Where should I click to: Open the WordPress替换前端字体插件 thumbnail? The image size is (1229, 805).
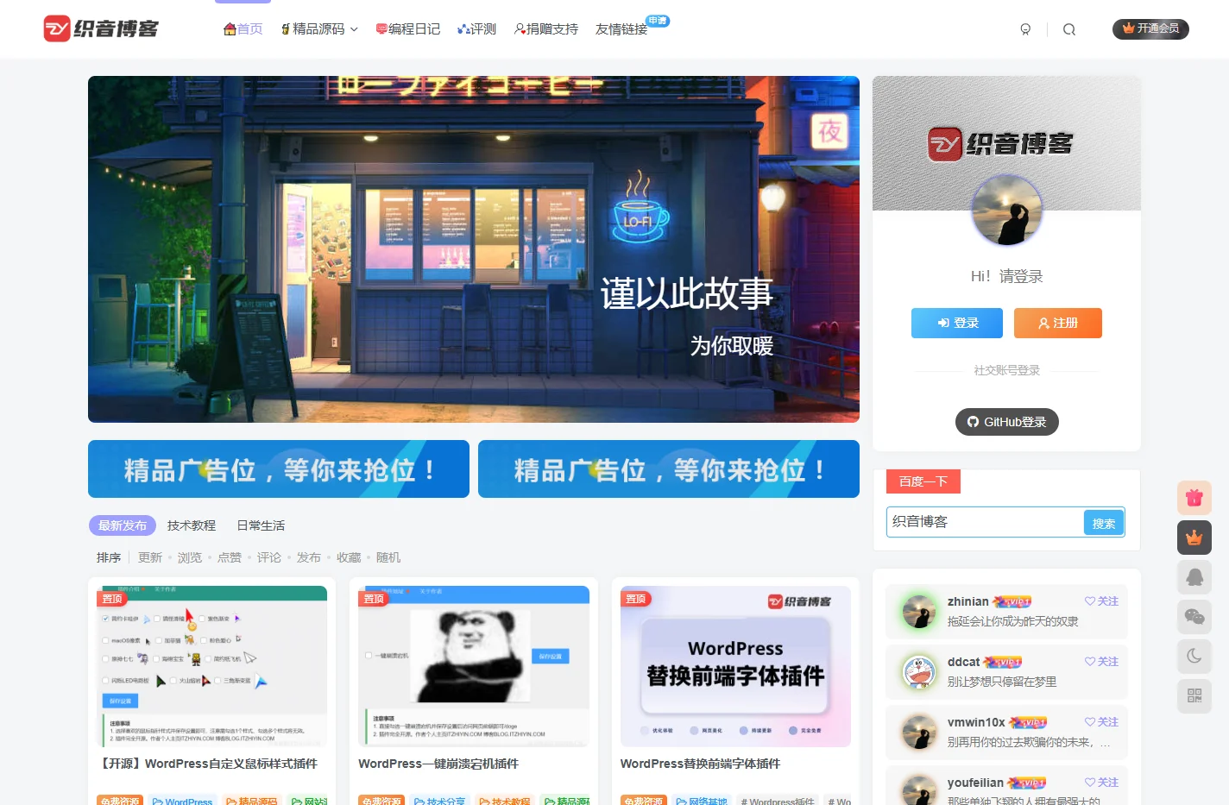click(x=735, y=666)
